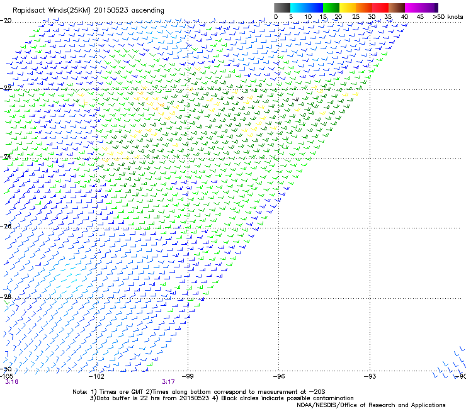Click the NOAA/NESDIS credit line
466x409 pixels.
[x=371, y=405]
